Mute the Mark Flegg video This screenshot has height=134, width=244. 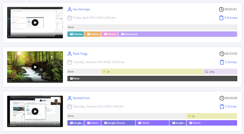click(55, 79)
